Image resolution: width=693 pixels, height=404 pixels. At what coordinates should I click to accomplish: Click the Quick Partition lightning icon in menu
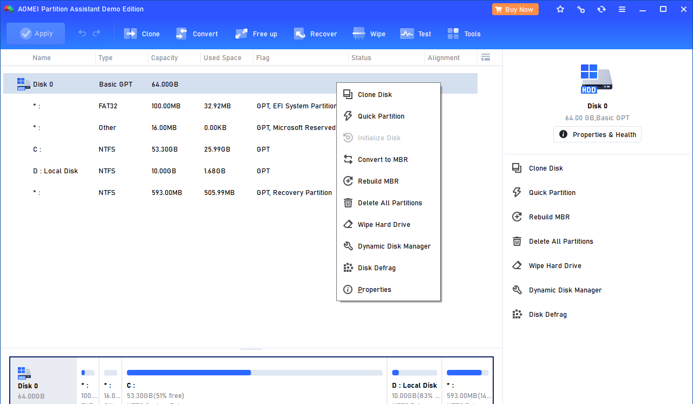pos(348,116)
